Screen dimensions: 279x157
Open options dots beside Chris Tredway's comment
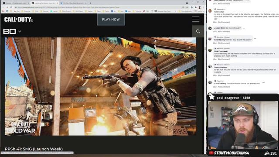pyautogui.click(x=263, y=82)
